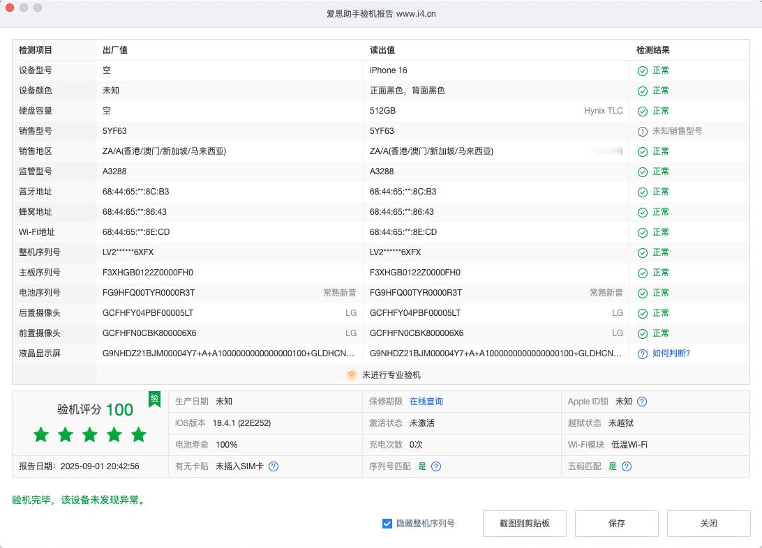Click the question mark icon beside 如何判断?
762x548 pixels.
[x=643, y=354]
